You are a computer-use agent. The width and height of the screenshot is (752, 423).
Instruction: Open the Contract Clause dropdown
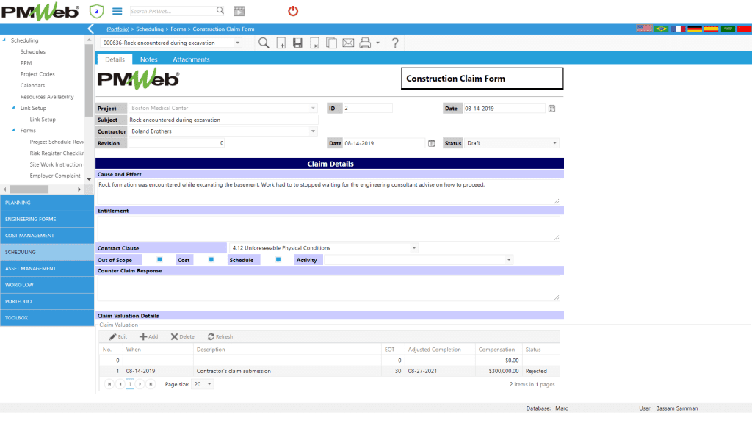click(414, 248)
